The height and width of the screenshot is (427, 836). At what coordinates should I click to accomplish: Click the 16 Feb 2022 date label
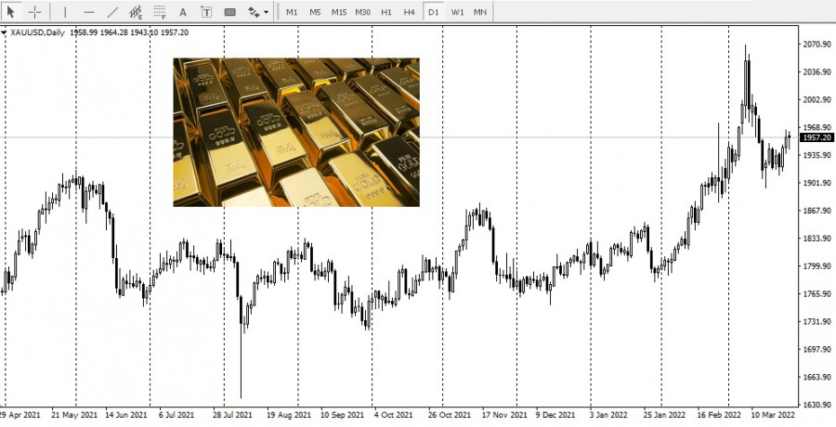718,415
